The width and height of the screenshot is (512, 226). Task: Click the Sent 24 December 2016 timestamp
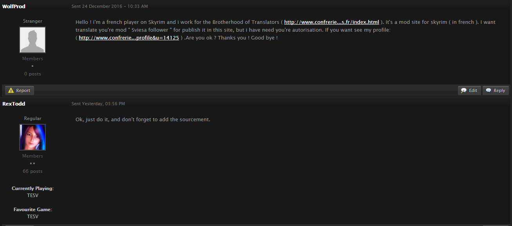[x=110, y=7]
